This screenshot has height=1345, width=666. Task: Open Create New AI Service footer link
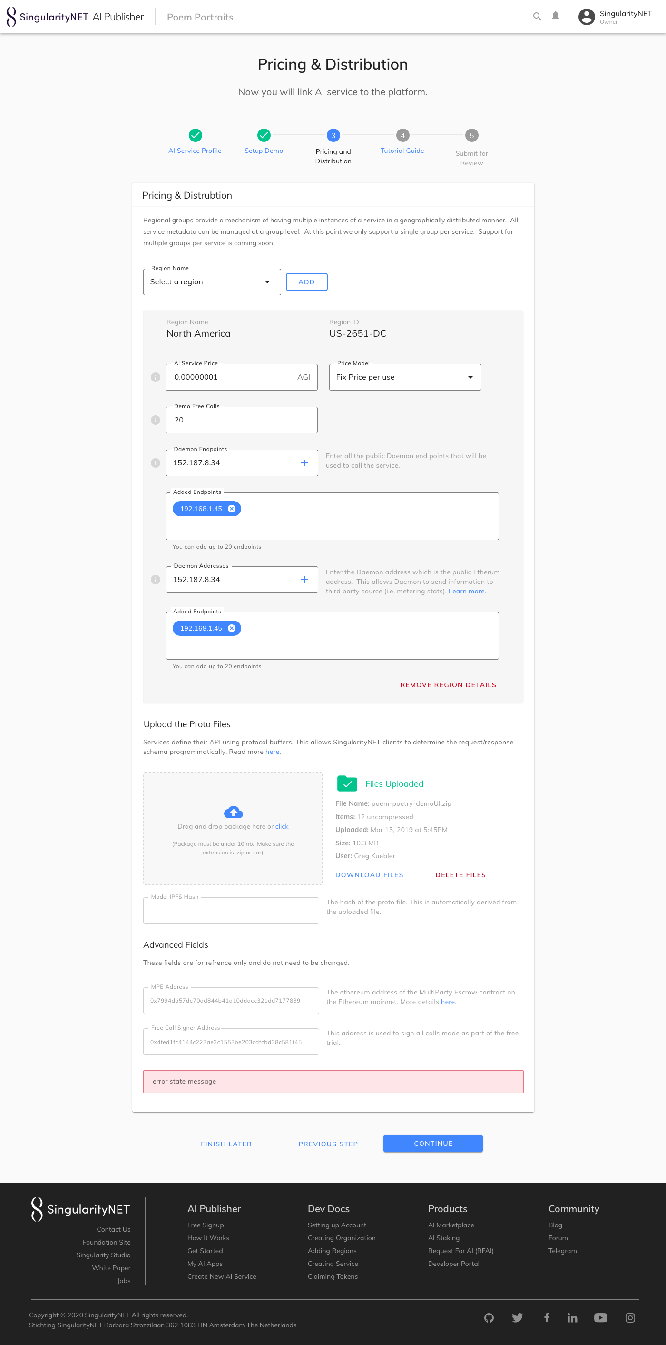tap(222, 1276)
